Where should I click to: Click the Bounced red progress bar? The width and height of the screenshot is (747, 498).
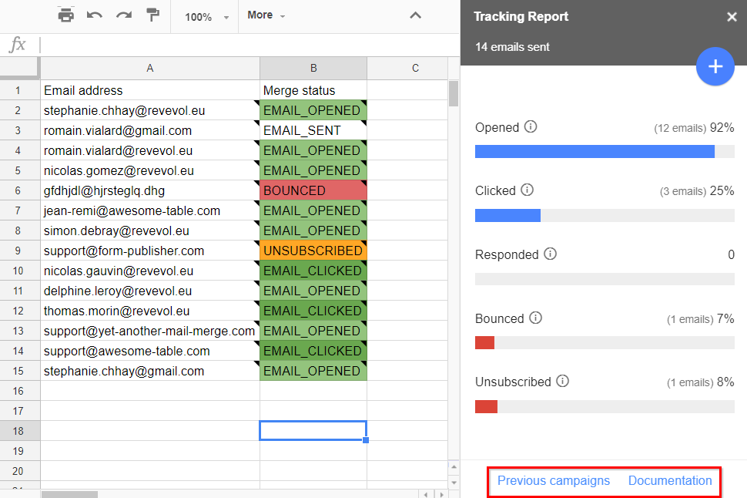tap(484, 342)
